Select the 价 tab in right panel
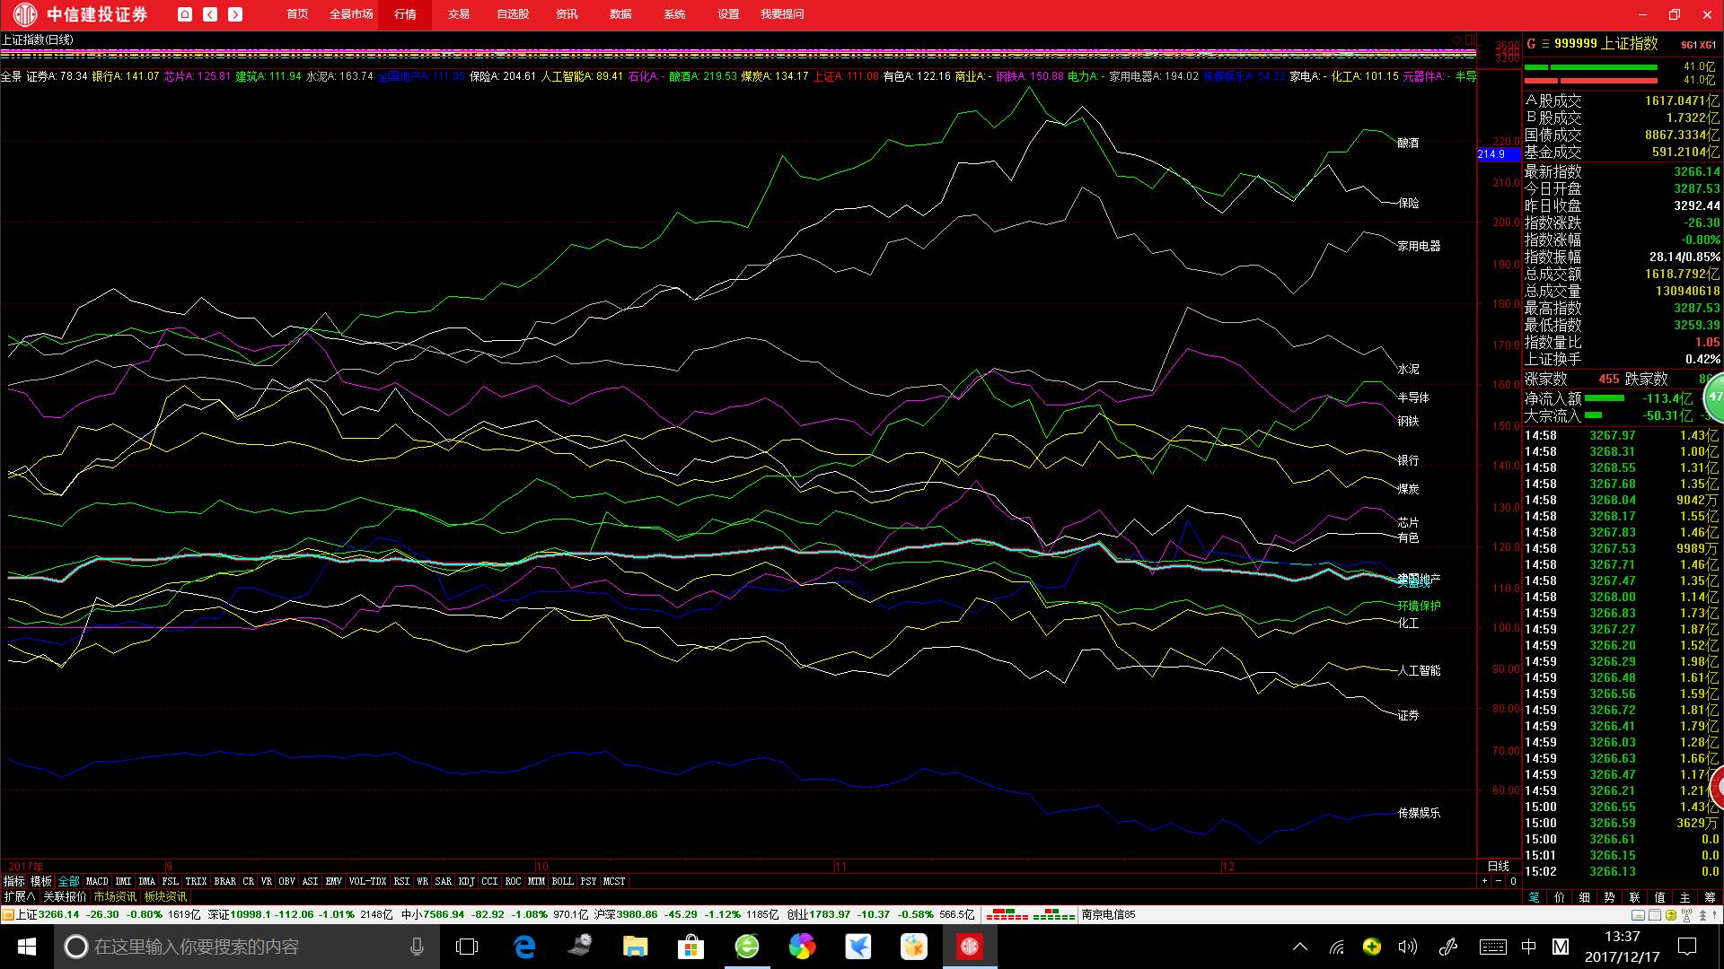Viewport: 1724px width, 969px height. point(1560,897)
